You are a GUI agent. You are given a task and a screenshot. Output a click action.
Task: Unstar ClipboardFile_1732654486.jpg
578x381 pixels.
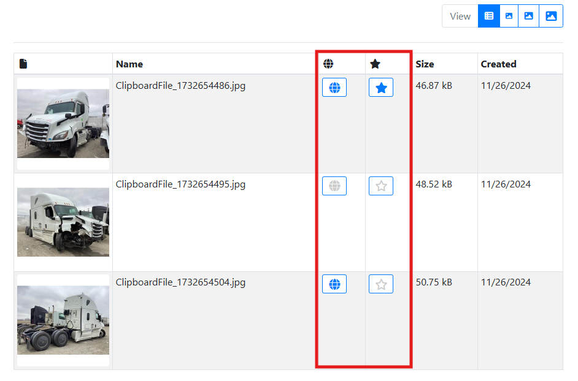(381, 88)
